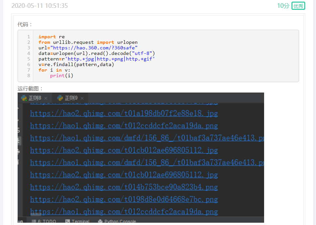Viewport: 316px width, 225px height.
Task: Click Python icon on 正则8 tab
Action: pyautogui.click(x=24, y=98)
